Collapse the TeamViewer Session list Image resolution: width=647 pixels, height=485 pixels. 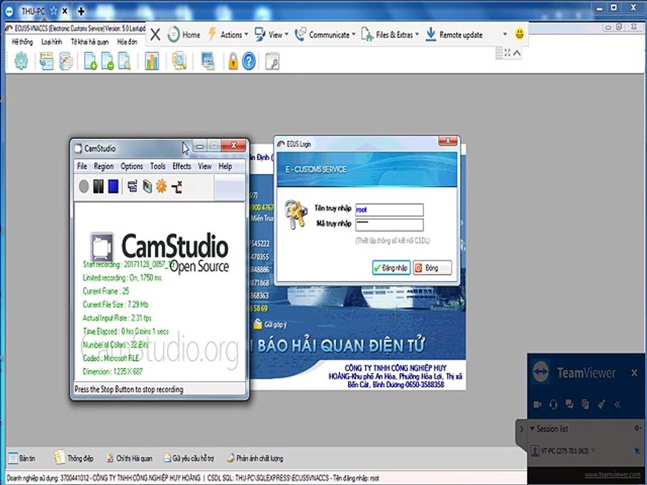coord(532,428)
